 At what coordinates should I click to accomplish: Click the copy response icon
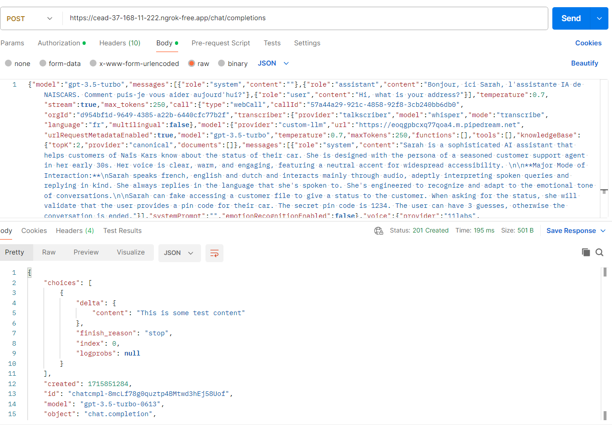point(586,252)
